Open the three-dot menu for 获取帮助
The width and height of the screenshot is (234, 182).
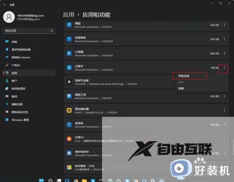tap(224, 39)
